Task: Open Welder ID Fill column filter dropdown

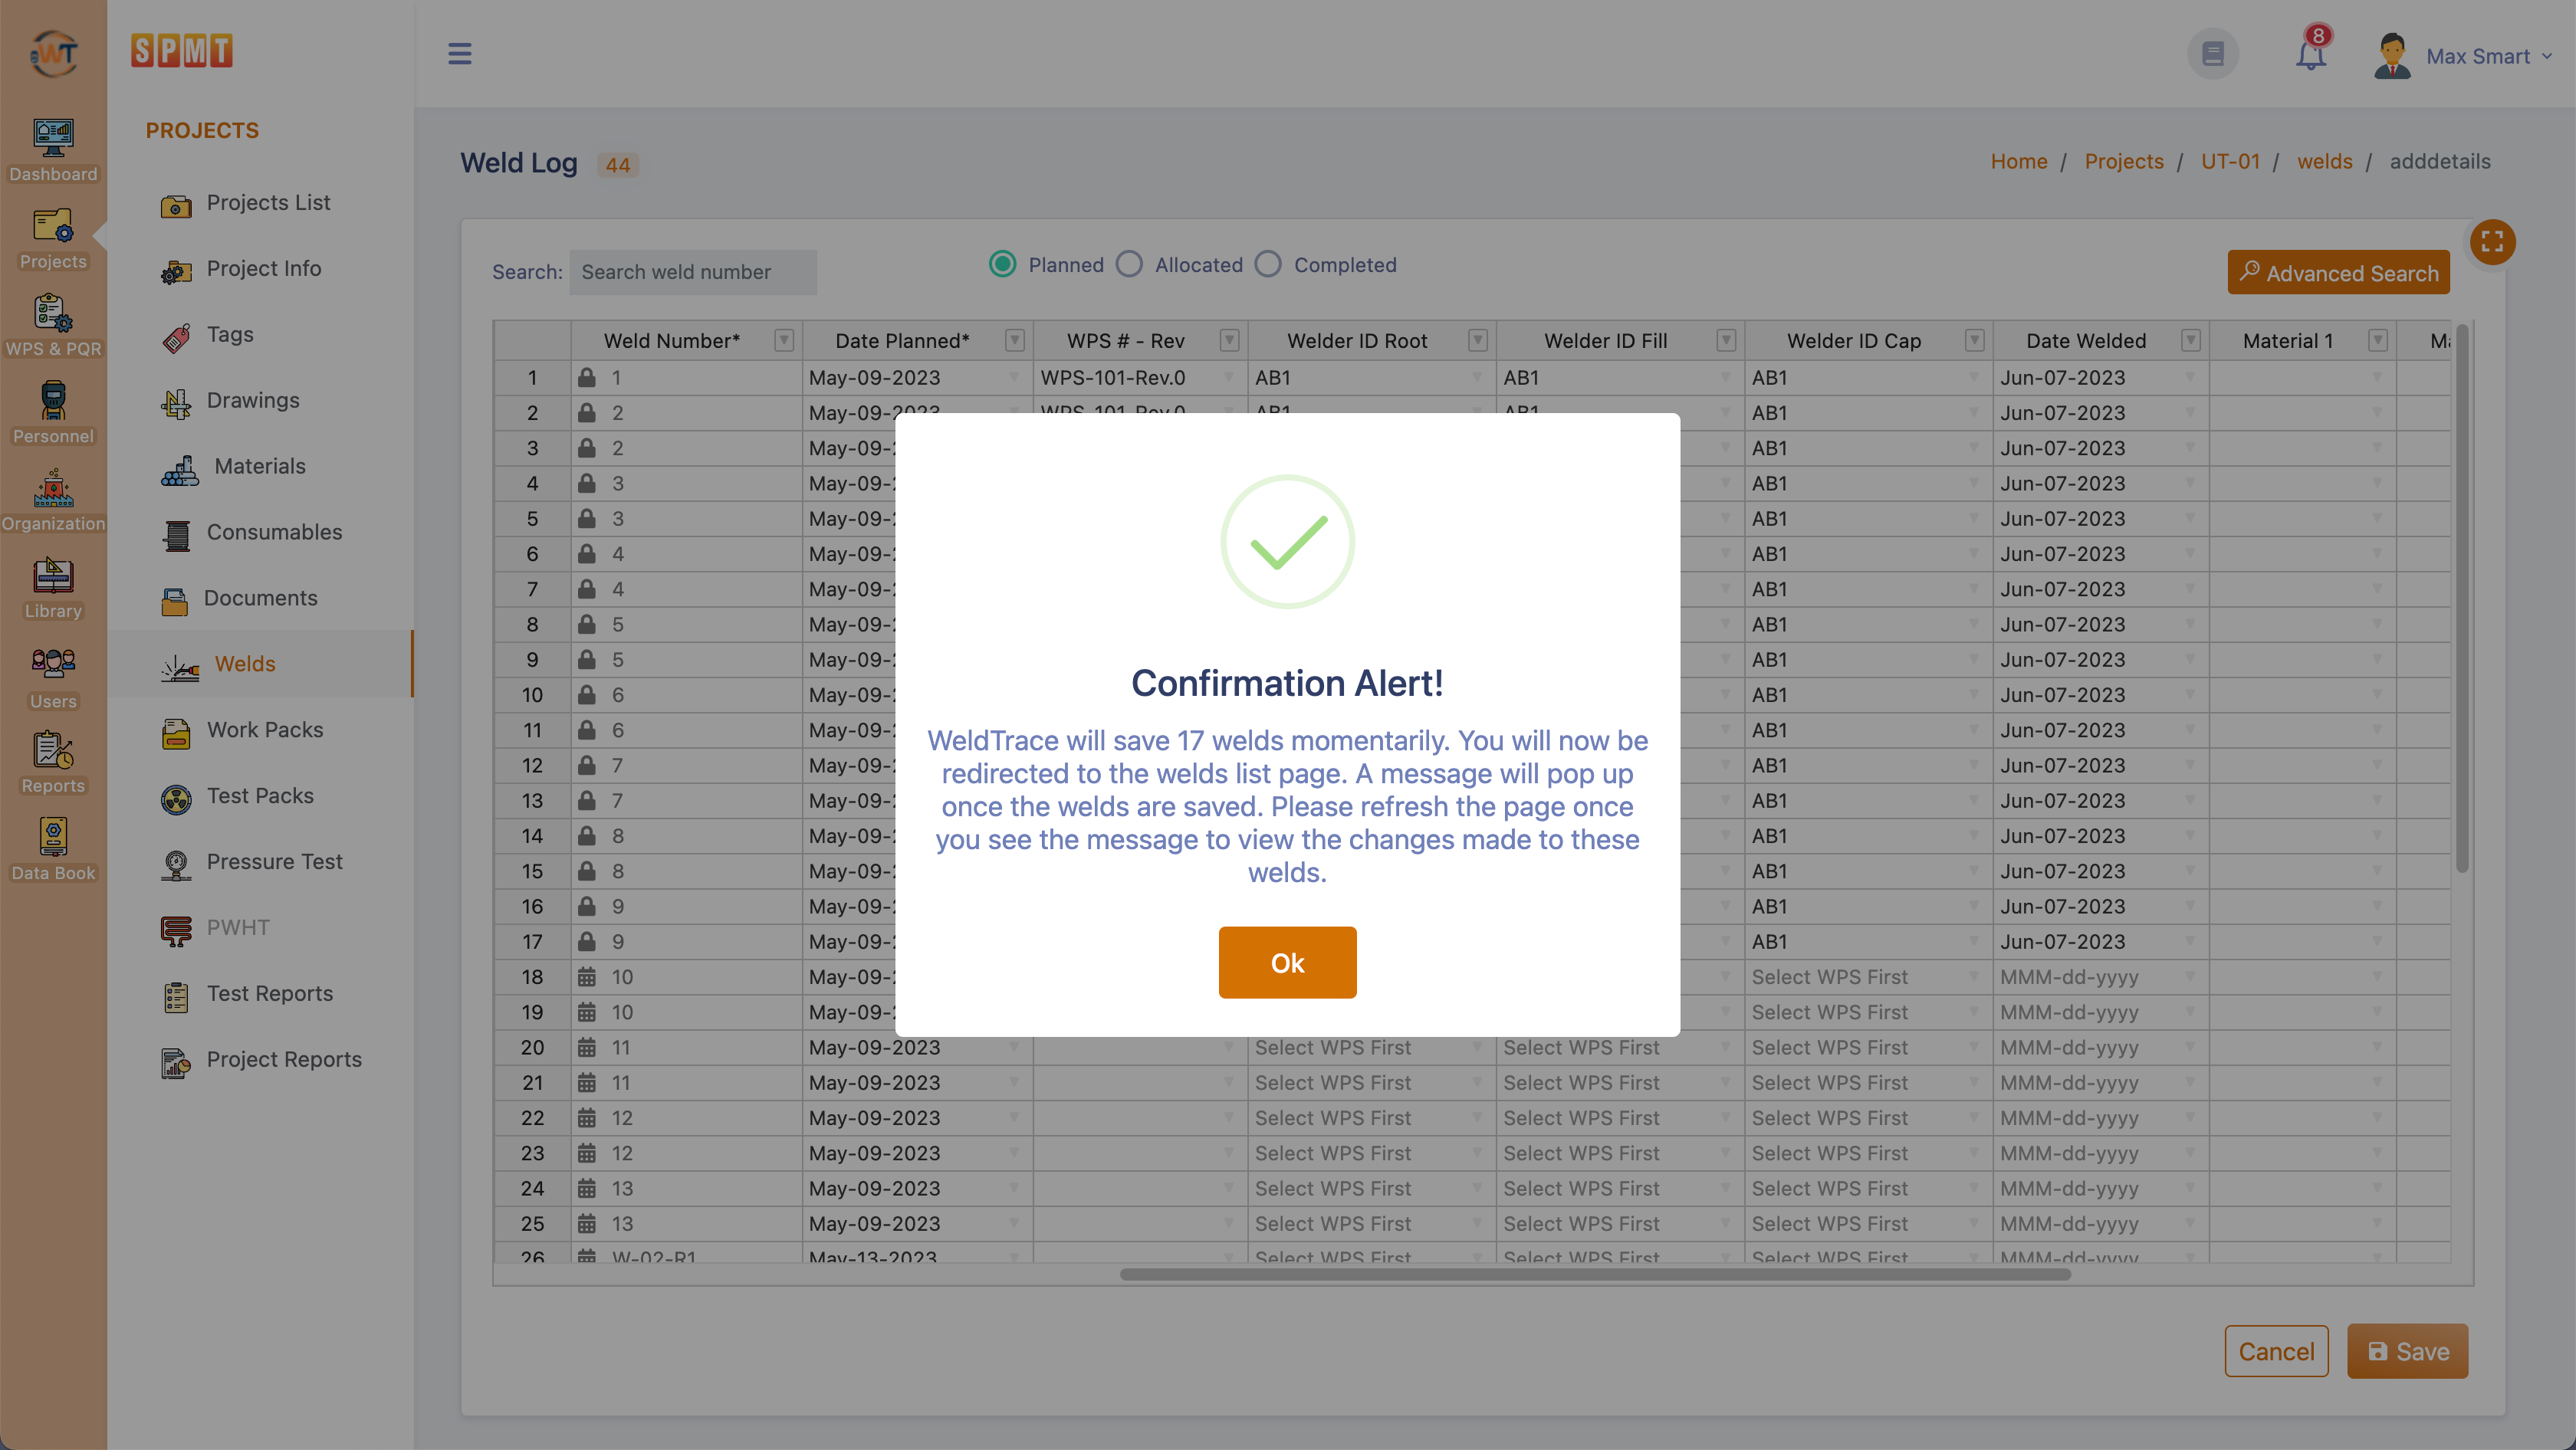Action: click(x=1726, y=341)
